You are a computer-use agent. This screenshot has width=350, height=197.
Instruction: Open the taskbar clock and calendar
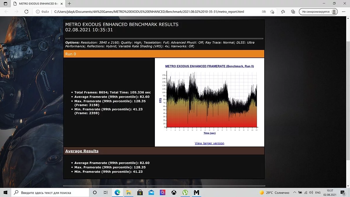(x=330, y=193)
